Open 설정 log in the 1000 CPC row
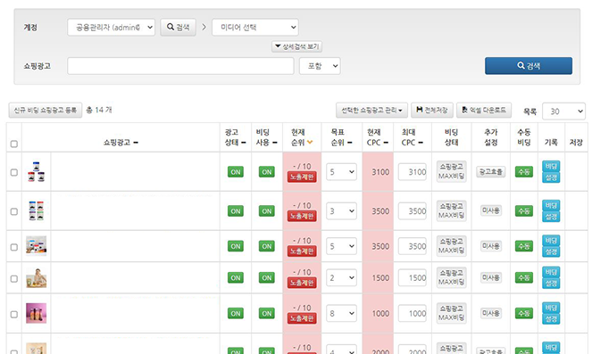 (551, 319)
